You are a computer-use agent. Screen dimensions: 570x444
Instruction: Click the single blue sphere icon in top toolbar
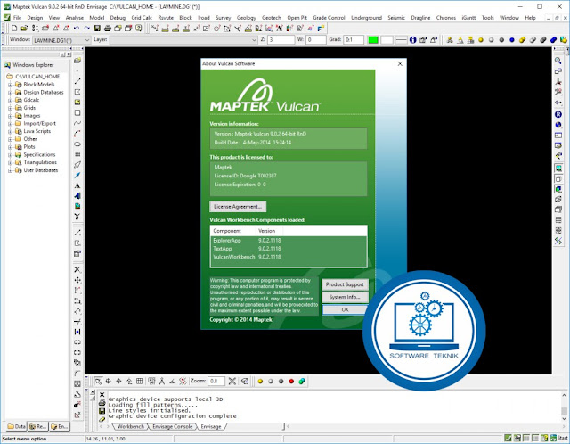(512, 40)
